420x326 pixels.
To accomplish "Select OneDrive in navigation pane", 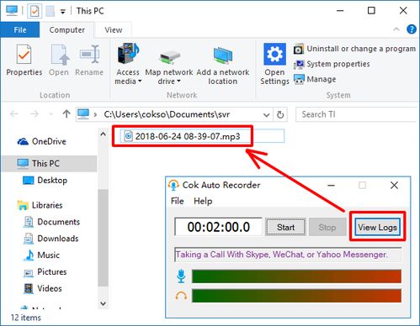I will pyautogui.click(x=42, y=141).
